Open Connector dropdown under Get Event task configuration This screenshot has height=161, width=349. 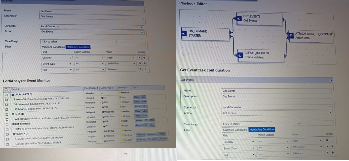(x=276, y=107)
